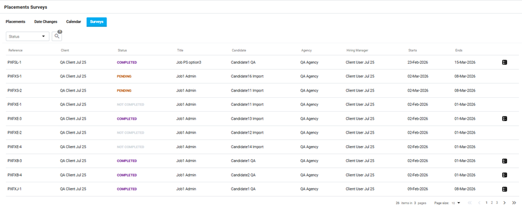Click candidate Candidate12 Import
Image resolution: width=522 pixels, height=209 pixels.
click(247, 133)
